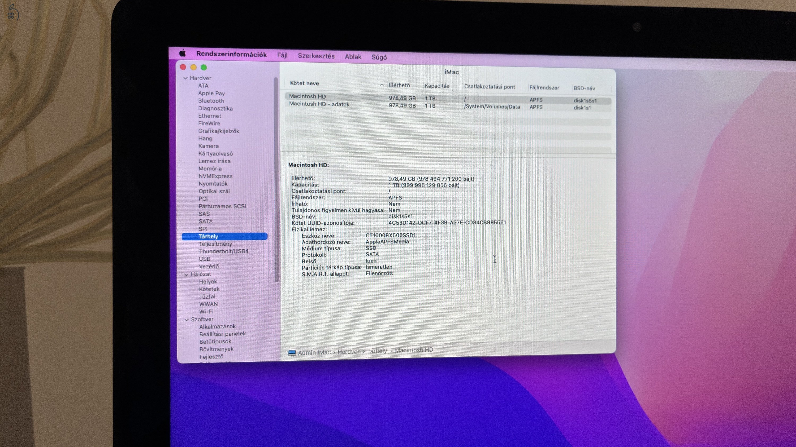Select SATA in the sidebar
The height and width of the screenshot is (447, 796).
[x=205, y=222]
